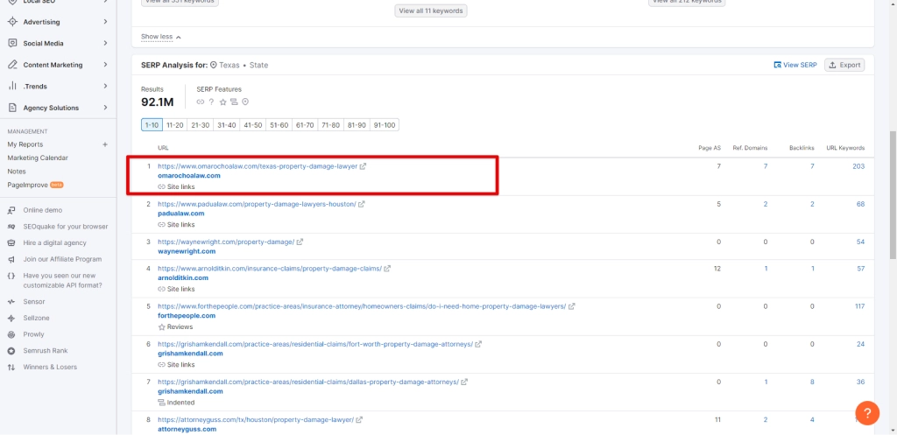Click the URL Keywords column header
Image resolution: width=897 pixels, height=435 pixels.
pyautogui.click(x=845, y=148)
